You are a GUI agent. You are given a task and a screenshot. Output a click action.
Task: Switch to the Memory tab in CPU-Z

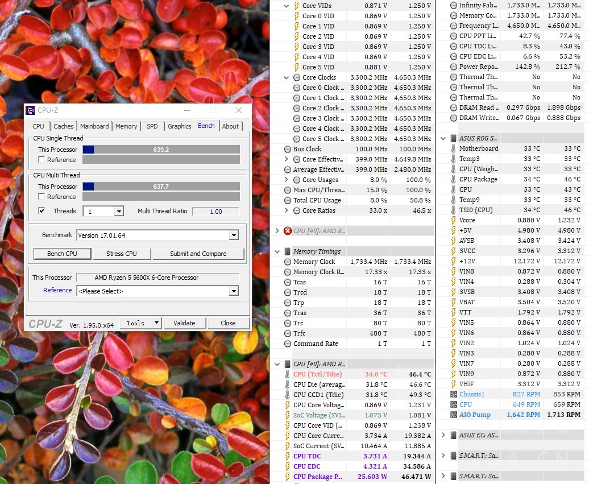pyautogui.click(x=126, y=126)
